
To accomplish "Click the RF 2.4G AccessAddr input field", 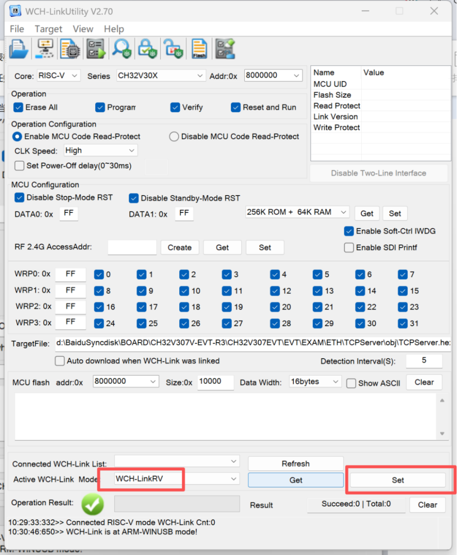I will (132, 247).
